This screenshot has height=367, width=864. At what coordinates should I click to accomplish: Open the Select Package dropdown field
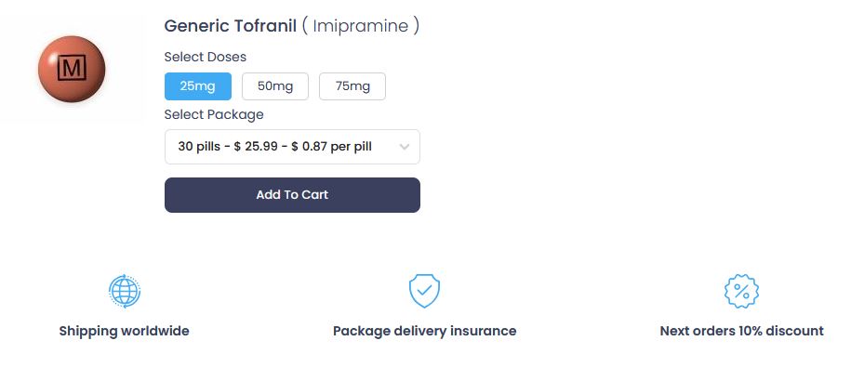point(292,147)
